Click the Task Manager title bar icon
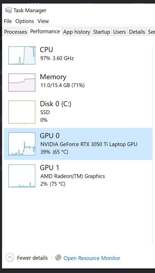 (x=8, y=10)
